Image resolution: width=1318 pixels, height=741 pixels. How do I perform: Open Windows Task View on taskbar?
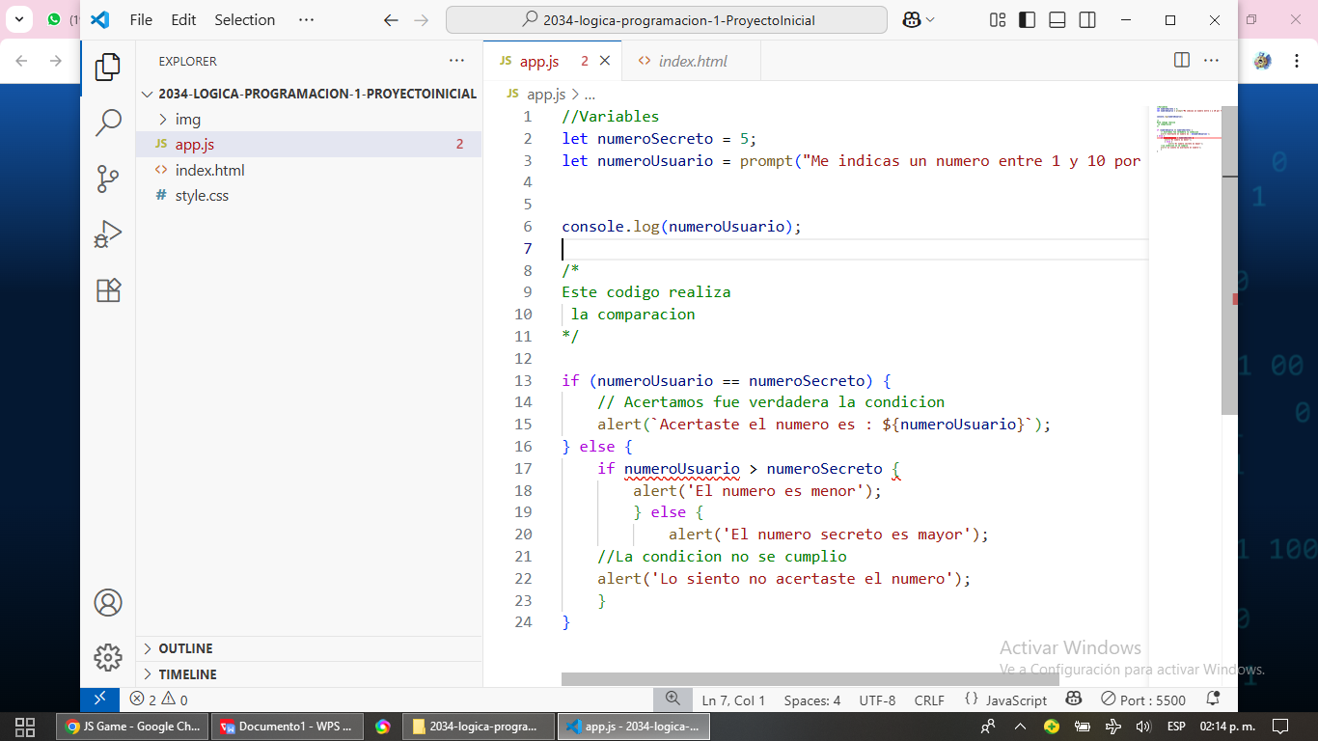[25, 726]
